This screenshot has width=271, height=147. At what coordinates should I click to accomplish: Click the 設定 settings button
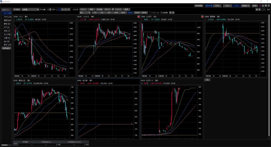coord(254,6)
